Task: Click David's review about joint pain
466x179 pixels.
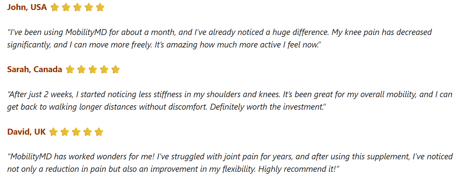Action: point(230,163)
